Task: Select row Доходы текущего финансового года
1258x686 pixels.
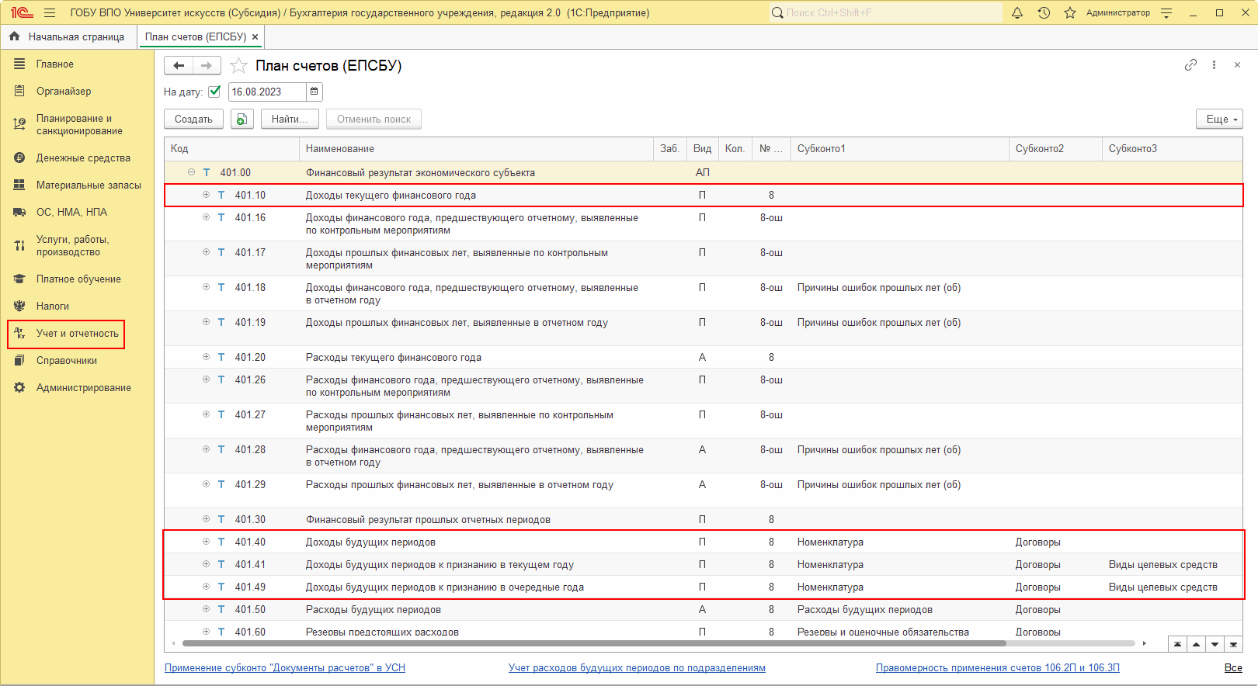Action: pyautogui.click(x=704, y=195)
